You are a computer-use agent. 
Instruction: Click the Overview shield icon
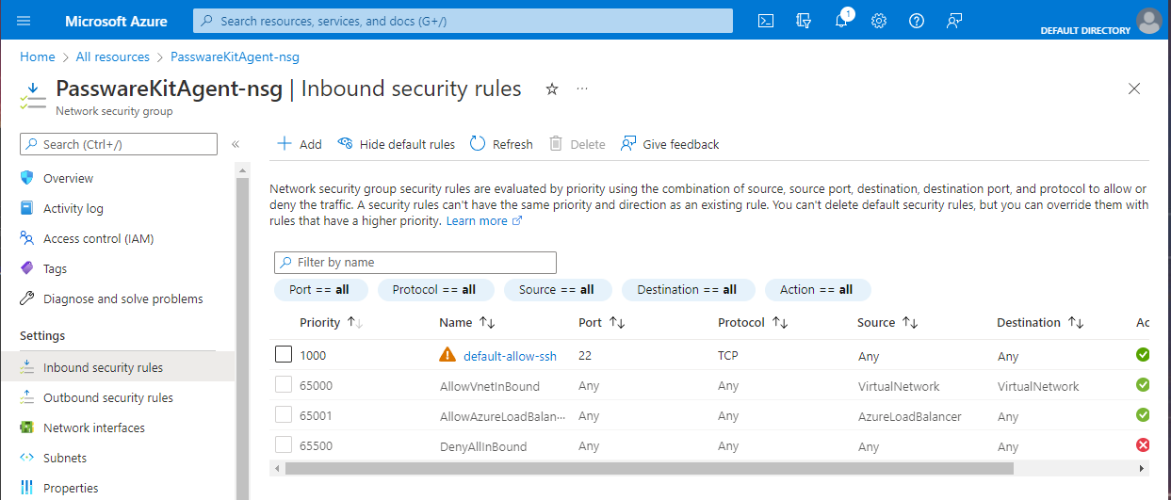(26, 178)
